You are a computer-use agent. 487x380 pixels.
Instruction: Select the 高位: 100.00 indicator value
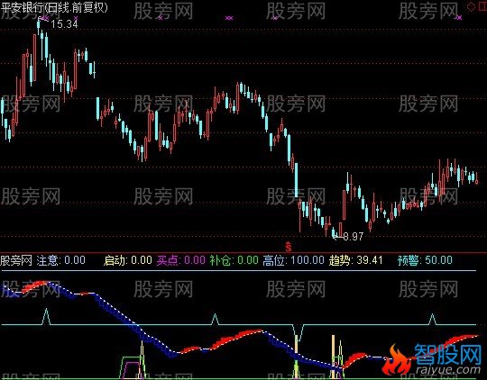point(293,260)
